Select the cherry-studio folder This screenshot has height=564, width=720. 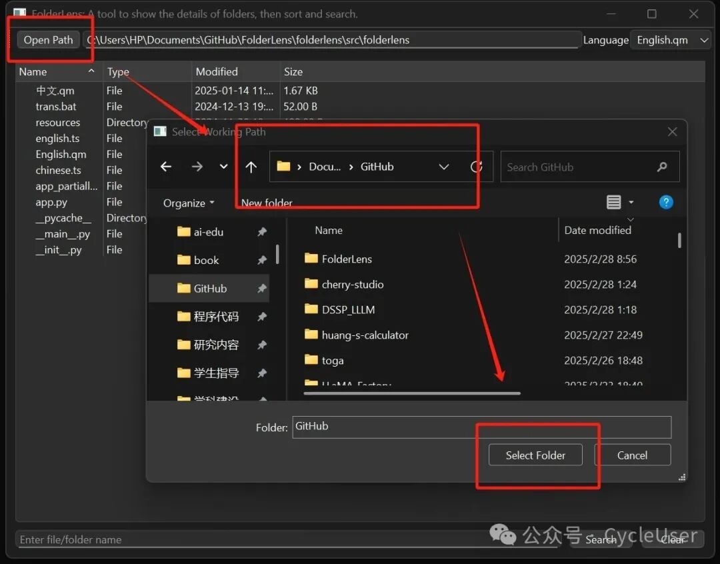(x=352, y=284)
